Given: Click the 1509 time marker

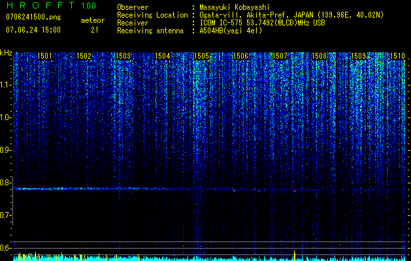Looking at the screenshot, I should (x=358, y=55).
